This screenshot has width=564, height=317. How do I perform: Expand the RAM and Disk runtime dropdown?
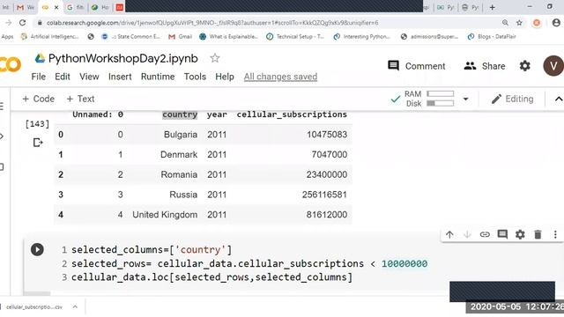point(465,99)
